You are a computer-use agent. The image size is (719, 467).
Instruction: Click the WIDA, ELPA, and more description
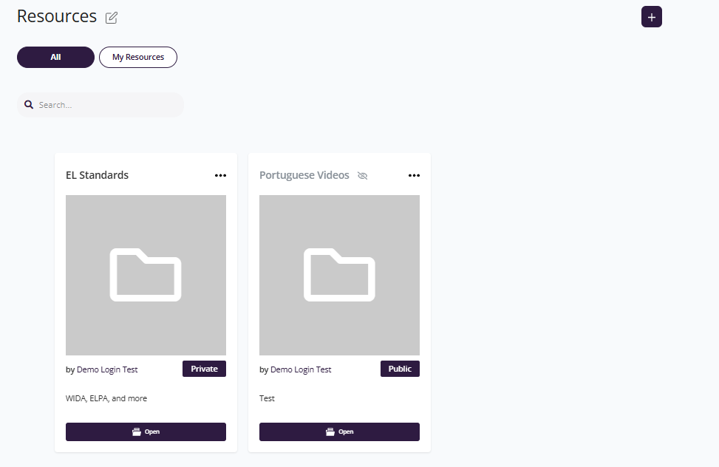pyautogui.click(x=106, y=398)
